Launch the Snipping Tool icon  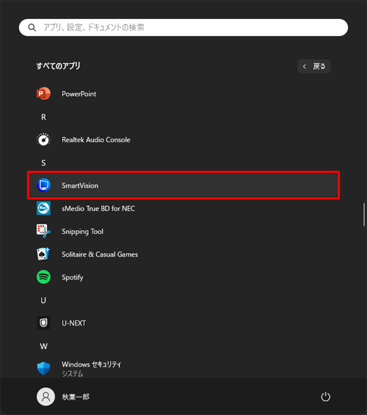[x=43, y=231]
